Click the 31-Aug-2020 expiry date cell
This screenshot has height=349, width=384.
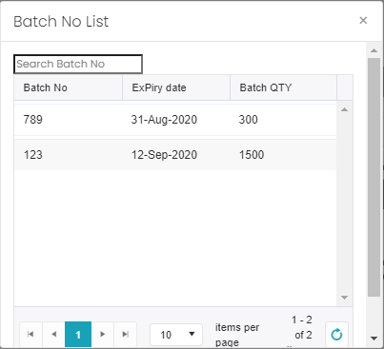(164, 120)
